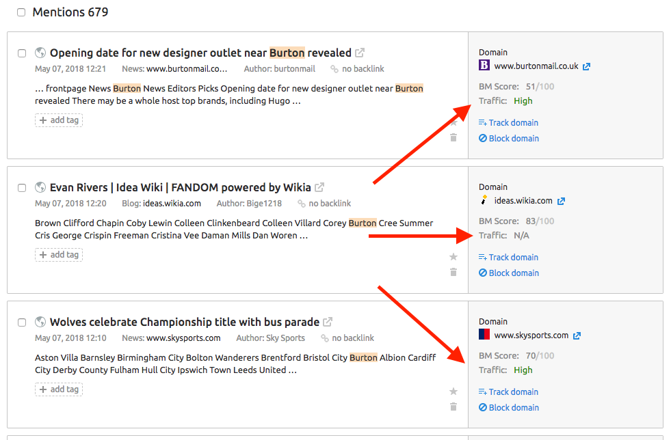Add tag to Wolves celebrate Championship mention

pyautogui.click(x=59, y=389)
